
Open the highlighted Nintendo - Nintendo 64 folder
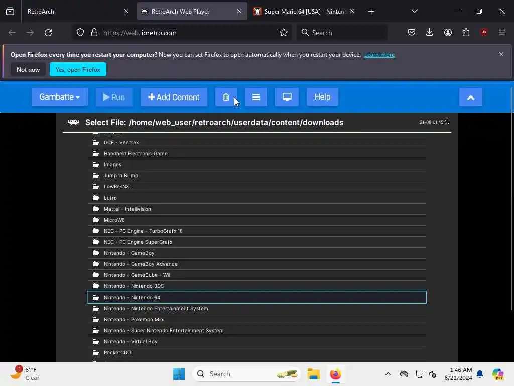click(256, 298)
